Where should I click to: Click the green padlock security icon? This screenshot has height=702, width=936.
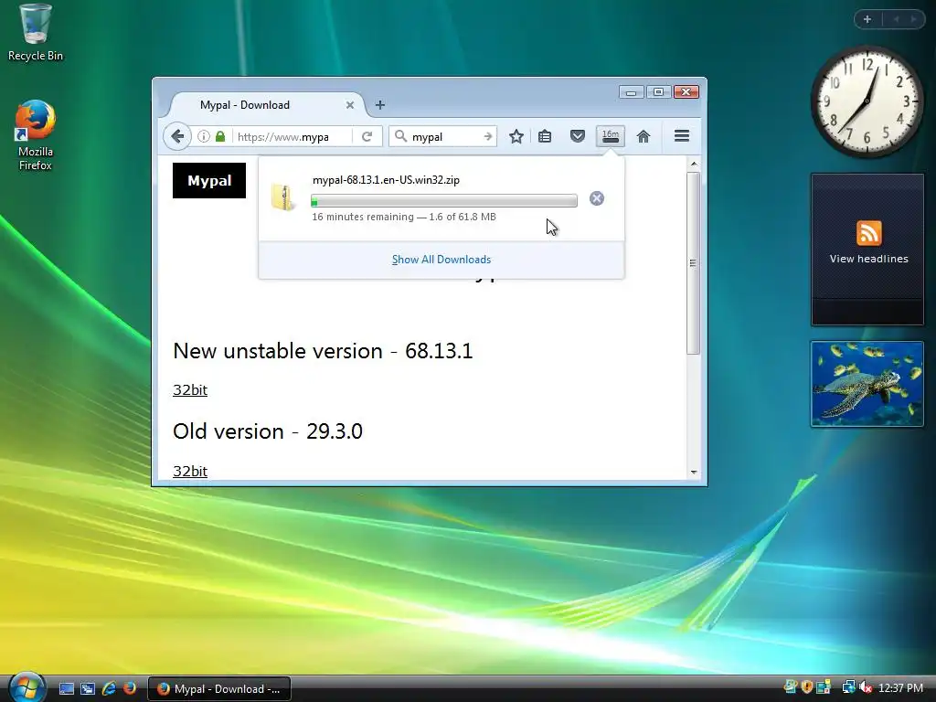pos(220,137)
